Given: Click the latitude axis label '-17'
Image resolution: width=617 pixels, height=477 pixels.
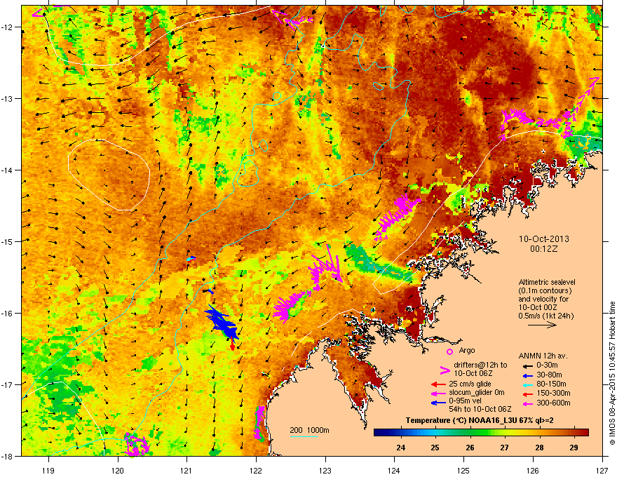Looking at the screenshot, I should [x=7, y=384].
